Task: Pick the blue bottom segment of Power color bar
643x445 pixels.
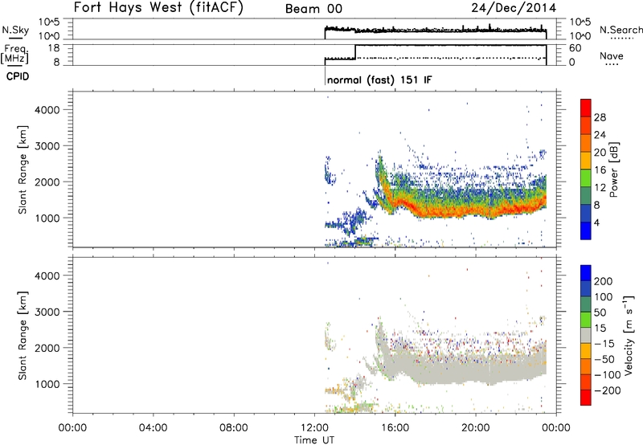Action: pos(586,231)
